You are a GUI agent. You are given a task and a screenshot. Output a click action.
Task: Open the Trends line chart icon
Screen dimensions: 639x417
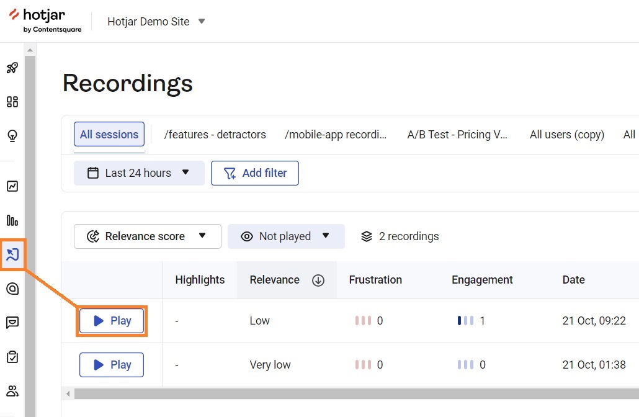point(12,186)
